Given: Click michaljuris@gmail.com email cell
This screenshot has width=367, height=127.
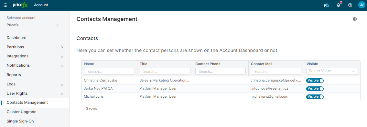Looking at the screenshot, I should point(269,96).
